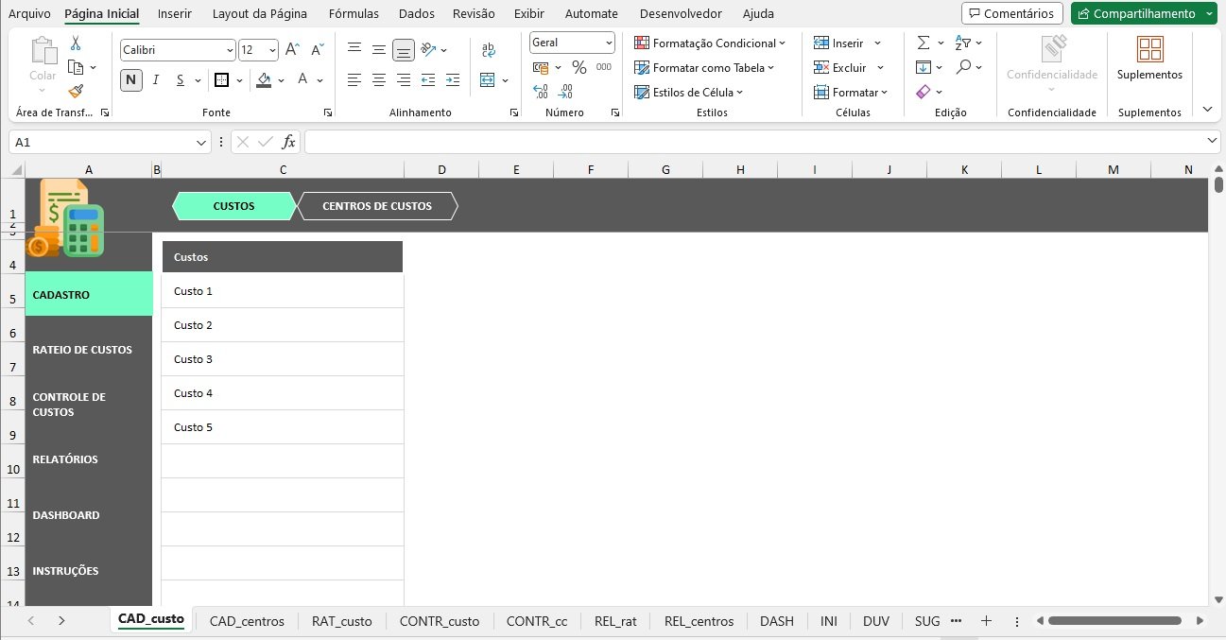Toggle italic formatting
The image size is (1226, 640).
pos(155,80)
